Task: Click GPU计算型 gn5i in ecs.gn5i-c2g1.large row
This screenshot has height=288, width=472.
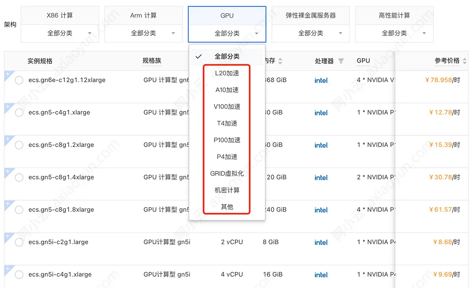Action: coord(167,242)
